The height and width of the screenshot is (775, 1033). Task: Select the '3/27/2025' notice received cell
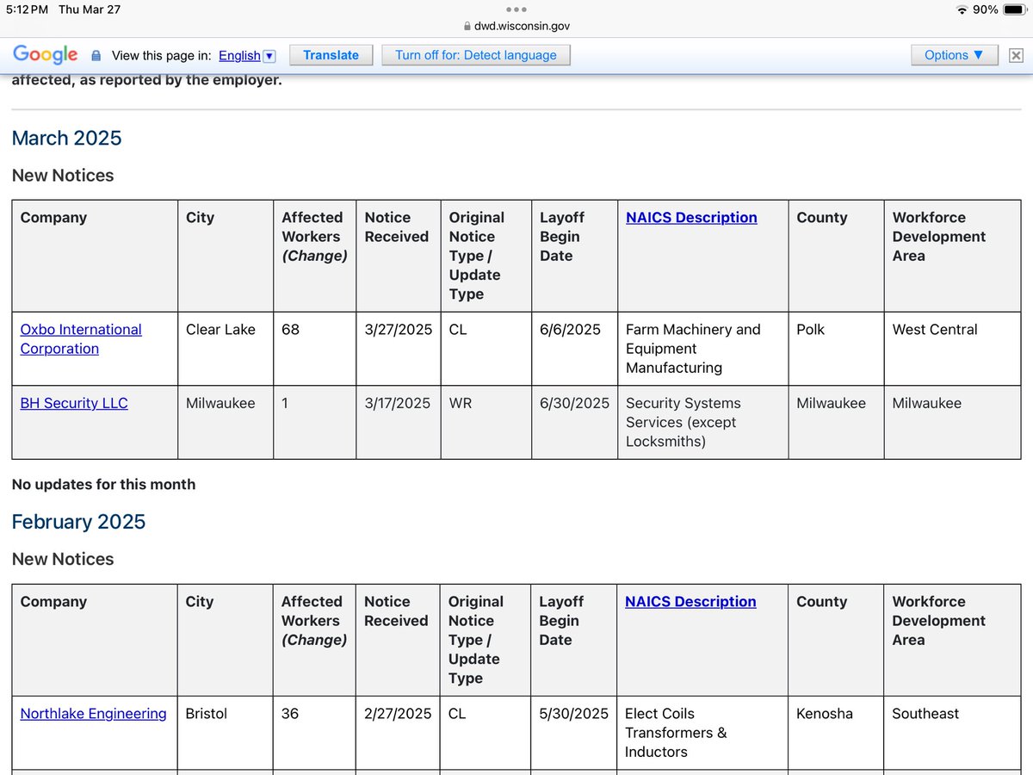[399, 348]
